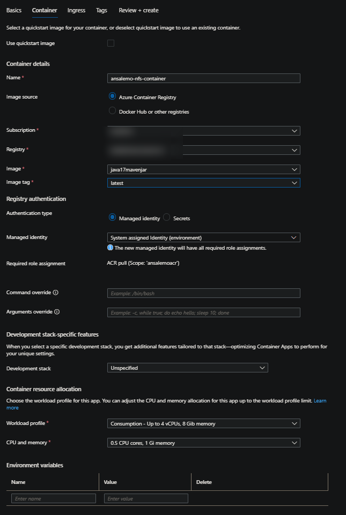Expand the Registry dropdown

(203, 150)
